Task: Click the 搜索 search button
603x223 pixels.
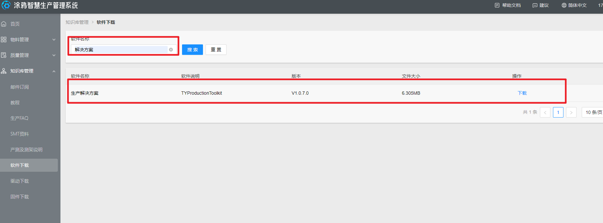Action: [x=193, y=50]
